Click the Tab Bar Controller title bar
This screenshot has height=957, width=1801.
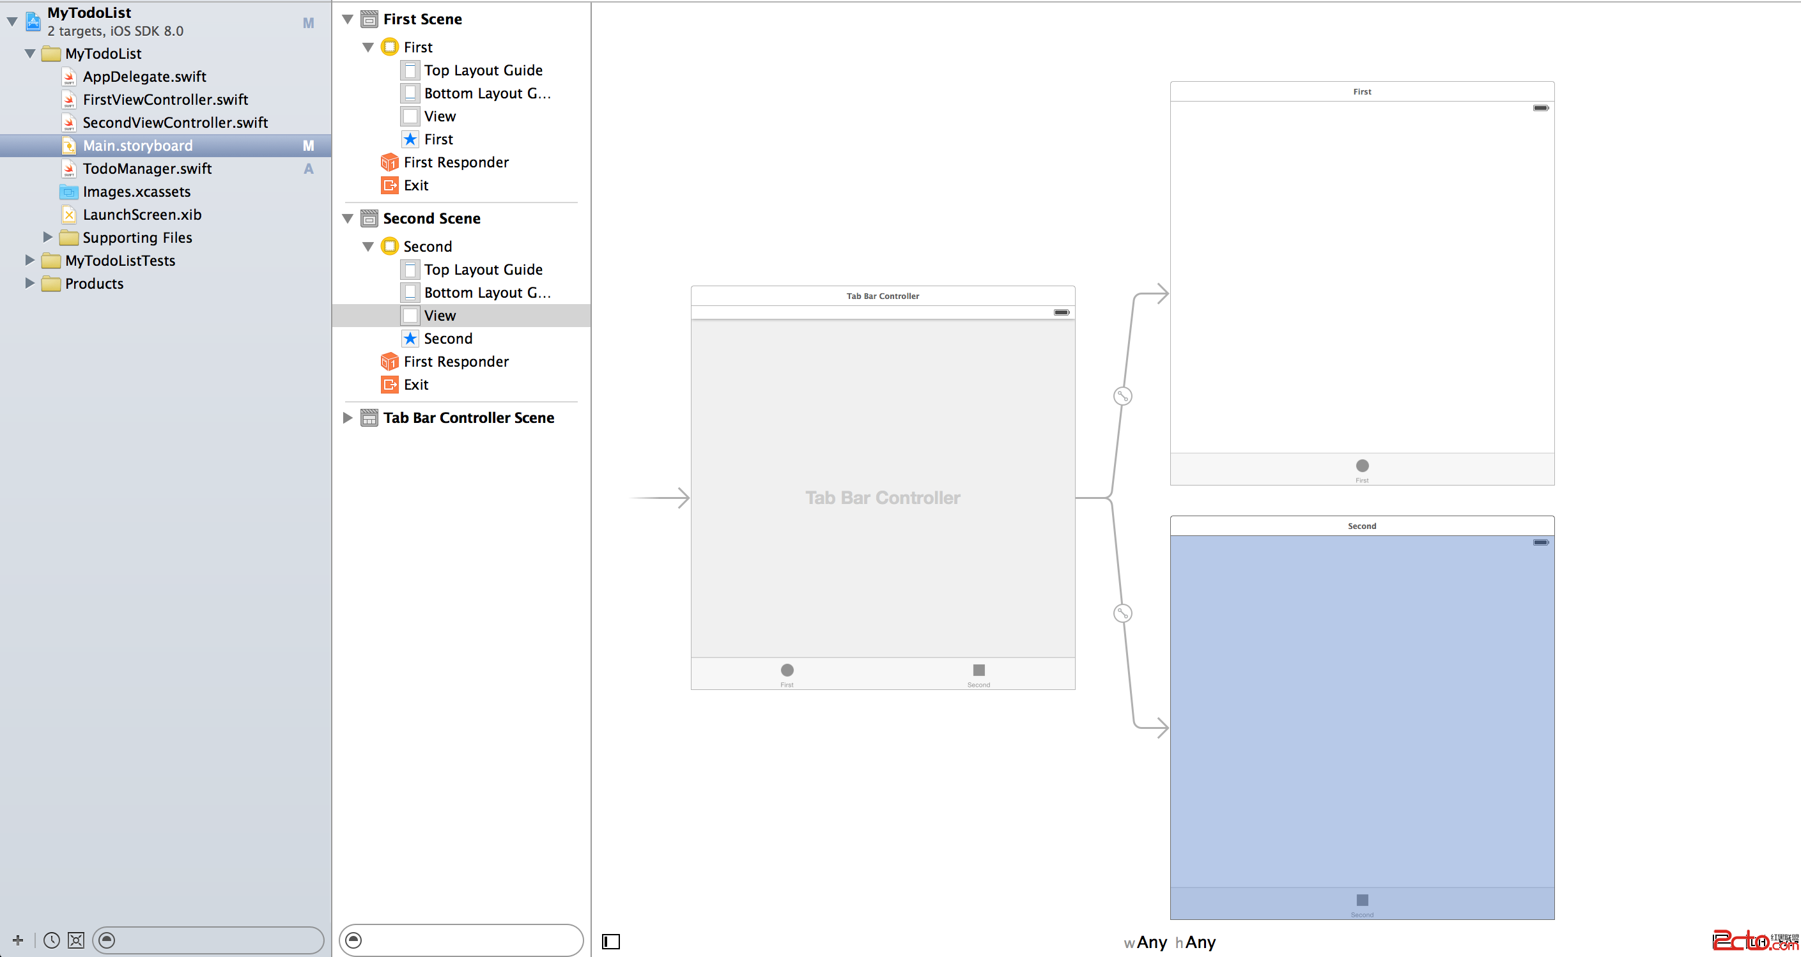(883, 296)
